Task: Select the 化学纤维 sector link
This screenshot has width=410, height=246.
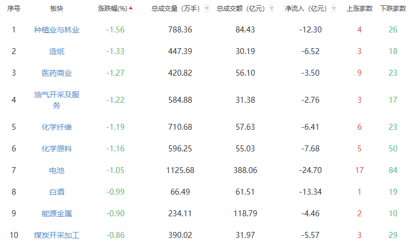Action: coord(57,127)
